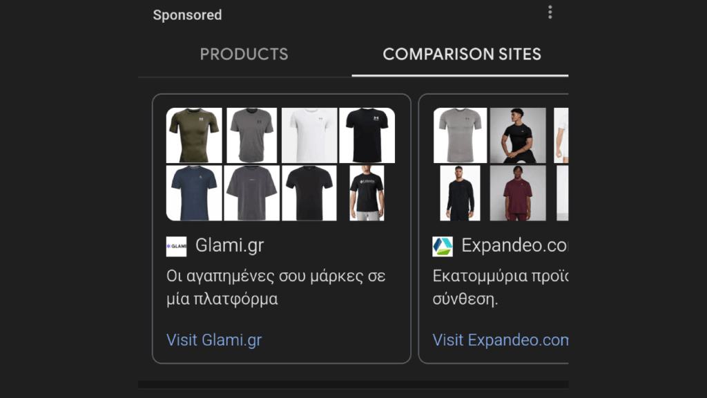
Task: Open the Visit Glami.gr link
Action: click(214, 340)
